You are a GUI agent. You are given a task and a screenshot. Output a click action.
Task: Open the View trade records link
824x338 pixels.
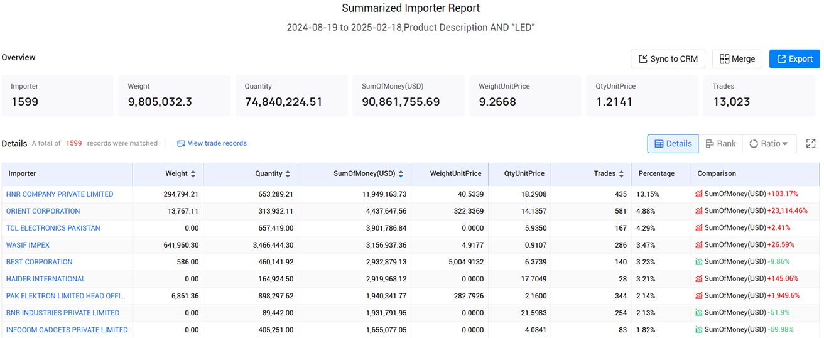[212, 143]
